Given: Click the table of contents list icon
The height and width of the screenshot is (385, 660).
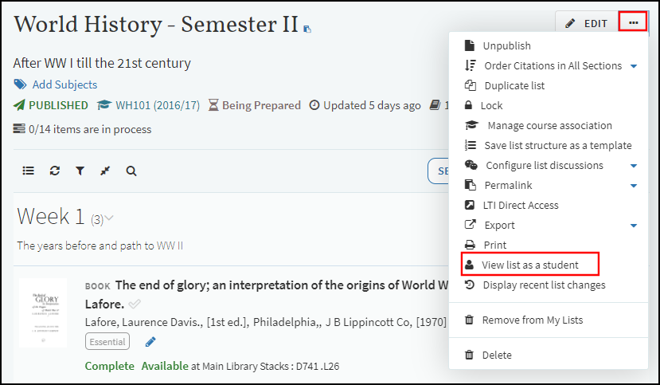Looking at the screenshot, I should pyautogui.click(x=29, y=171).
